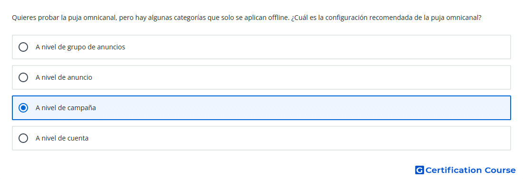523x179 pixels.
Task: Click the word 'offline' in the question
Action: pos(278,18)
